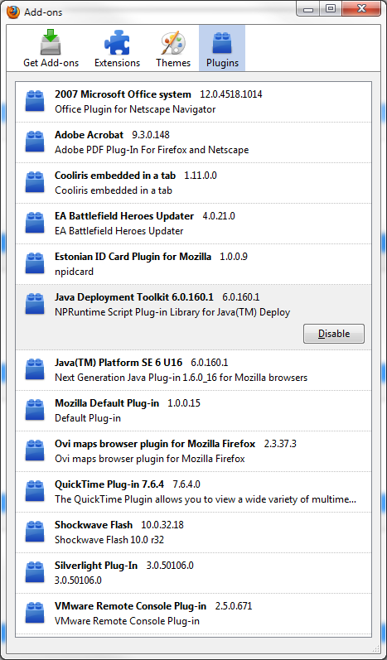Click the Shockwave Flash plugin brick icon
The image size is (387, 660).
[35, 532]
